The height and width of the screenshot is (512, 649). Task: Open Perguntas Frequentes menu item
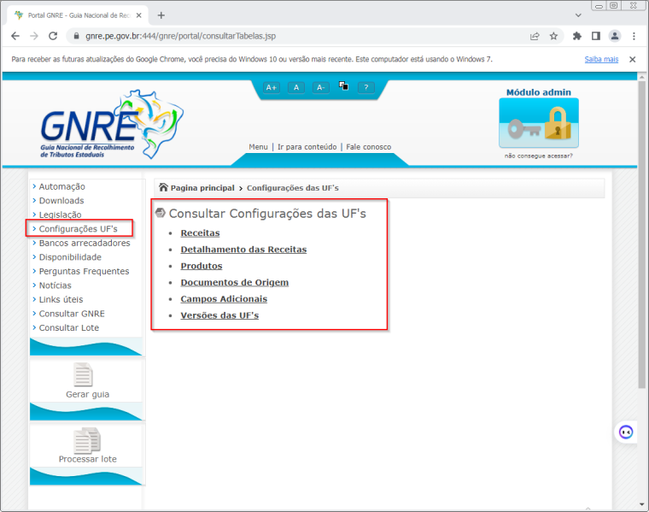tap(84, 271)
